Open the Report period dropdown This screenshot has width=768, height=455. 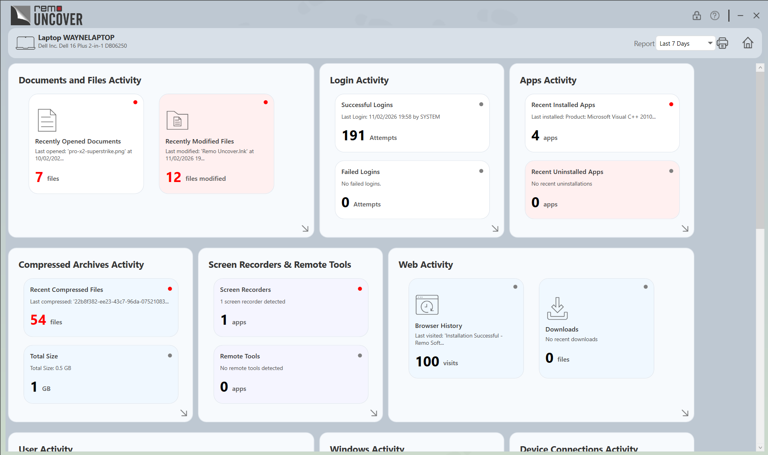pyautogui.click(x=685, y=43)
